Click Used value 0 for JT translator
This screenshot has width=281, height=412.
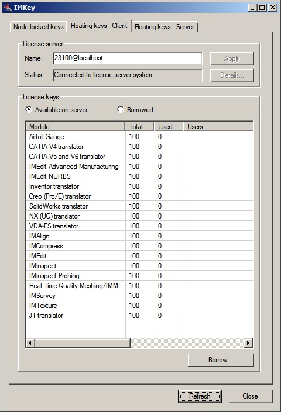point(160,316)
